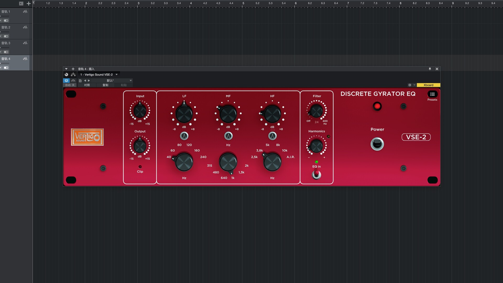Viewport: 503px width, 283px height.
Task: Open the track list menu icon
Action: point(21,3)
